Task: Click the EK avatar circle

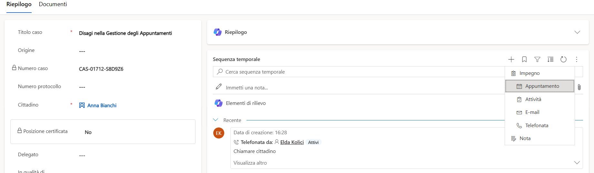Action: [x=219, y=133]
